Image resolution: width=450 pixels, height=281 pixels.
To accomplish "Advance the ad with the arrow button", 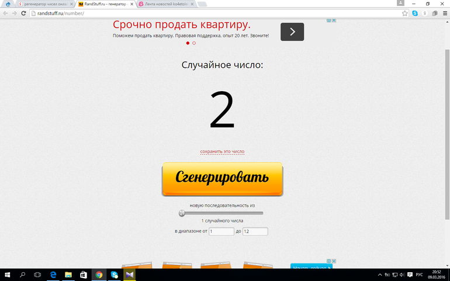I will 292,32.
